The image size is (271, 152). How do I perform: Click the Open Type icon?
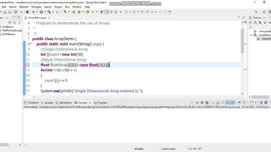(88, 12)
